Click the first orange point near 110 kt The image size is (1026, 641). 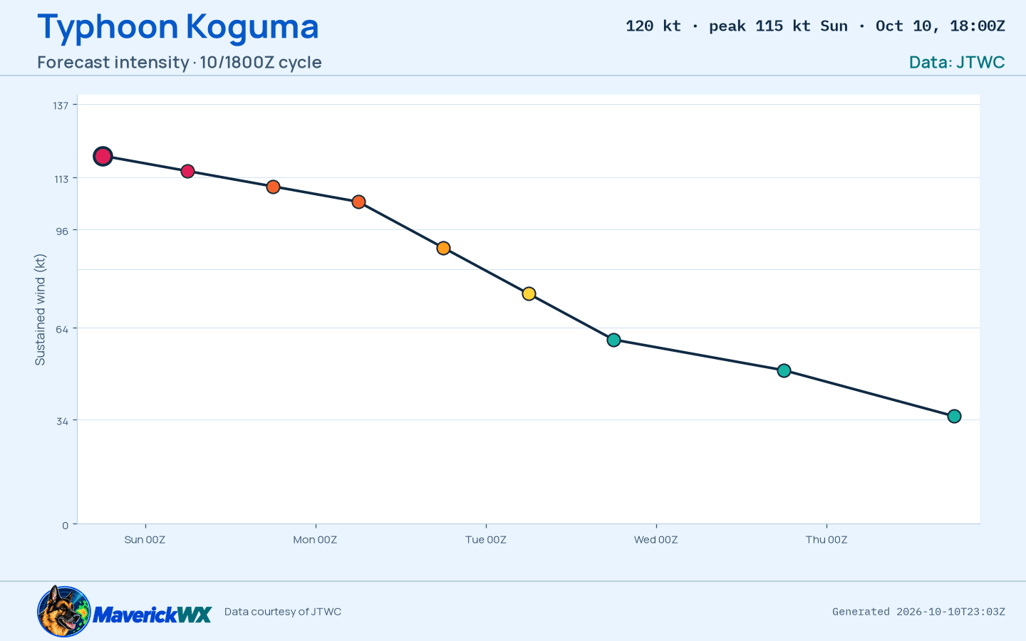[x=273, y=187]
